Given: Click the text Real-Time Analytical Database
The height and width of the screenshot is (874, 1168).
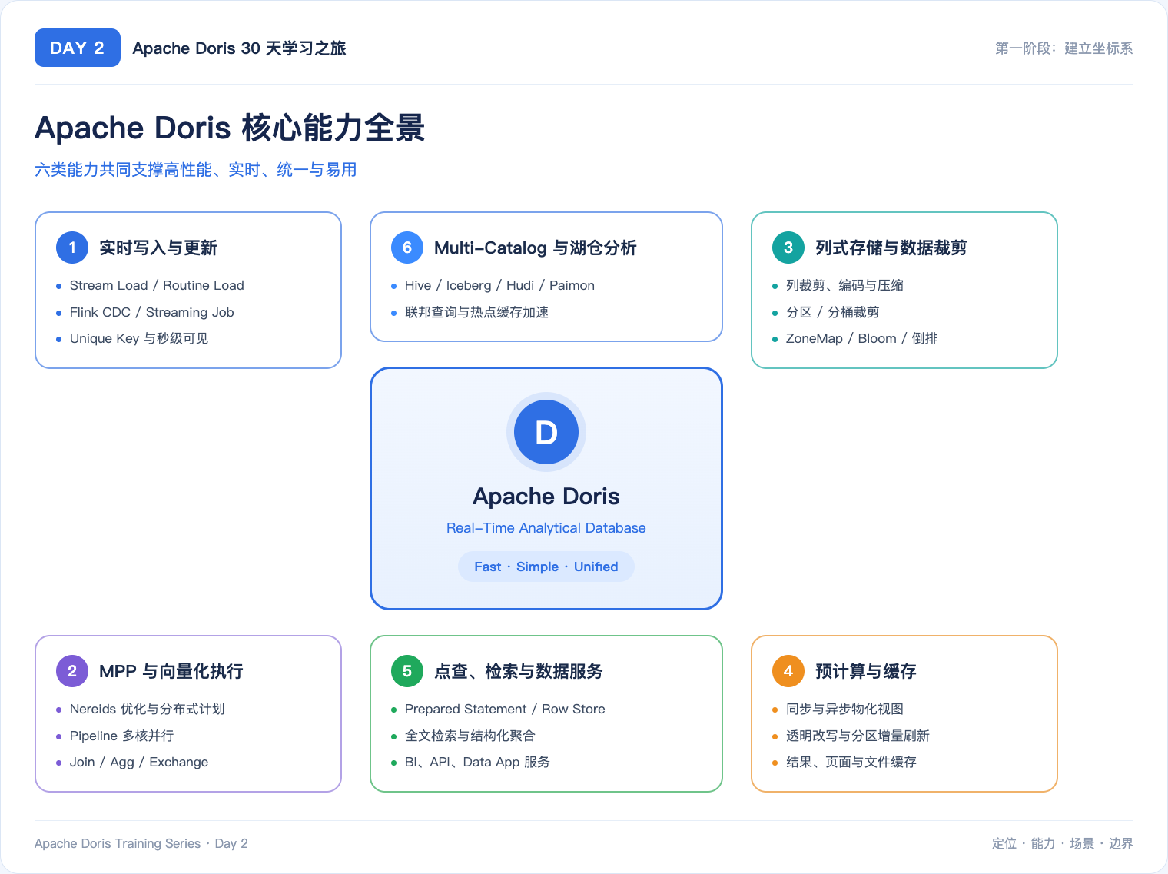Looking at the screenshot, I should click(546, 528).
